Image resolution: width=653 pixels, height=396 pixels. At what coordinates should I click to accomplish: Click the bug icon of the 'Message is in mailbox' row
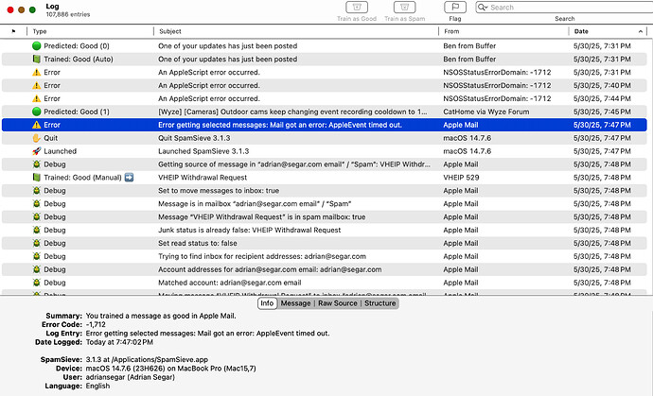[x=37, y=204]
